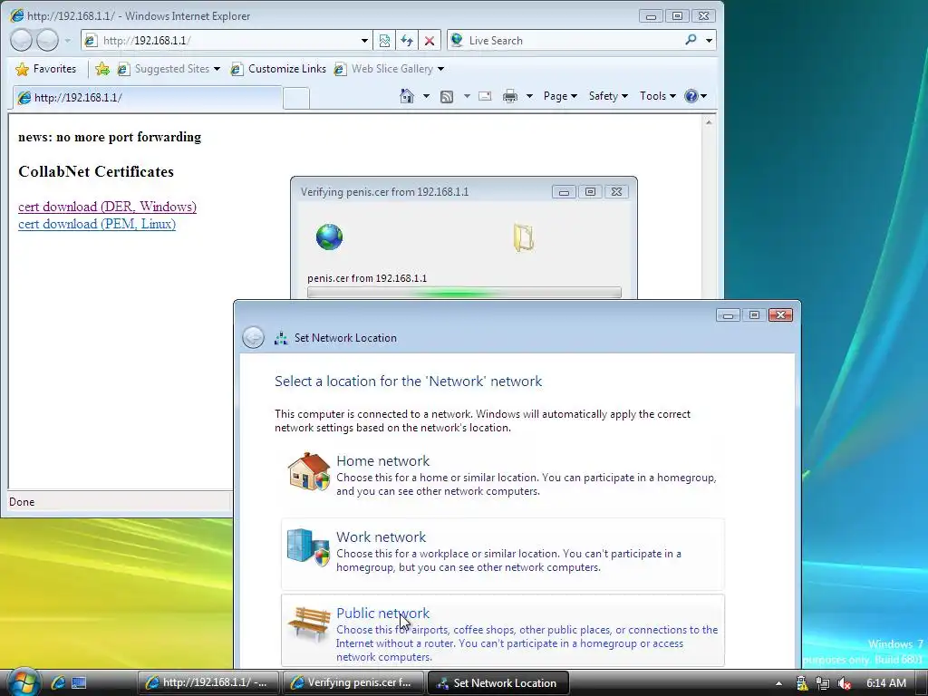928x696 pixels.
Task: Choose the Home network option
Action: [x=502, y=475]
